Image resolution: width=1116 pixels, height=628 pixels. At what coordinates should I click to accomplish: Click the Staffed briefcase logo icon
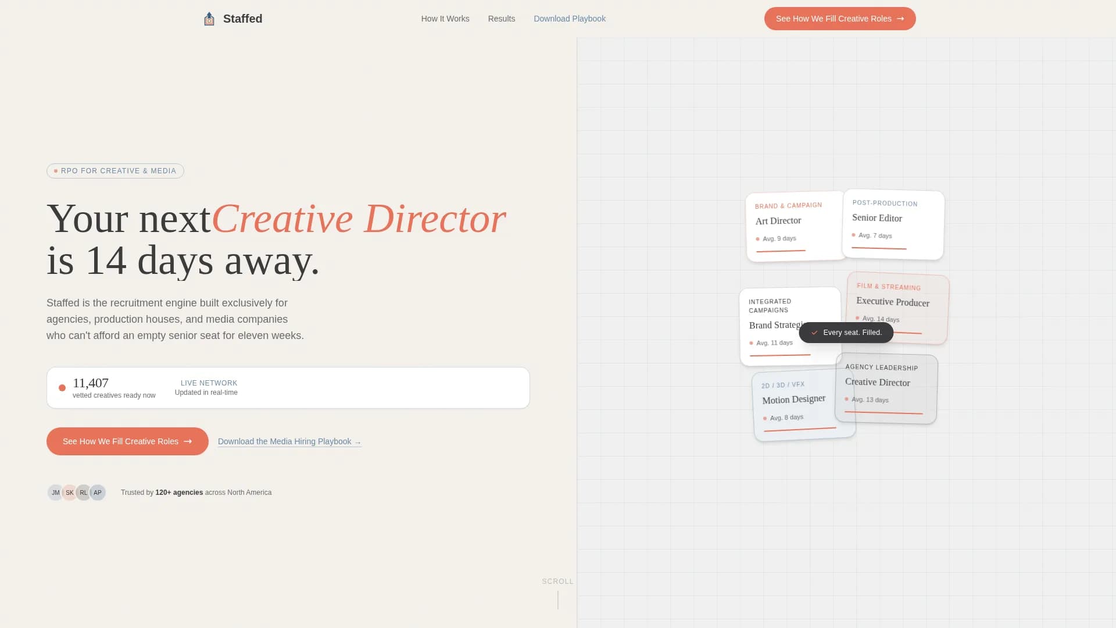pyautogui.click(x=209, y=18)
